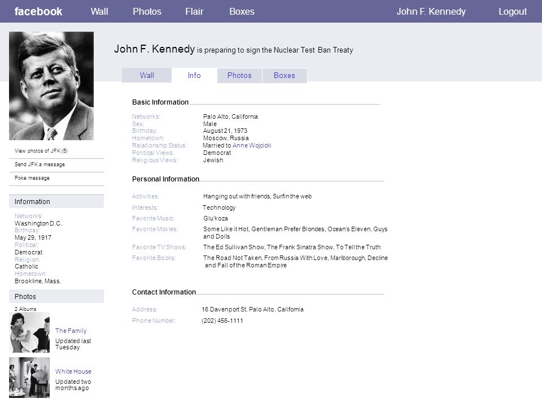This screenshot has width=542, height=407.
Task: Click the White House album thumbnail
Action: click(29, 378)
